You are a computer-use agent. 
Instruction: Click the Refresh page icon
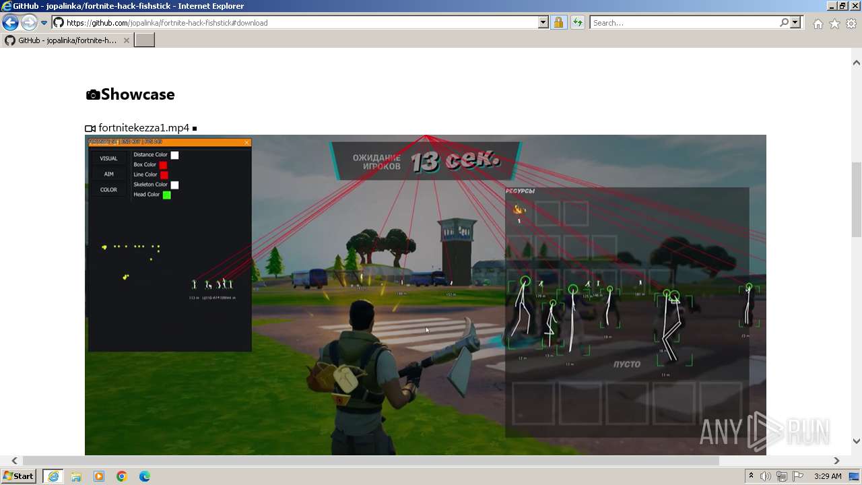pos(577,22)
